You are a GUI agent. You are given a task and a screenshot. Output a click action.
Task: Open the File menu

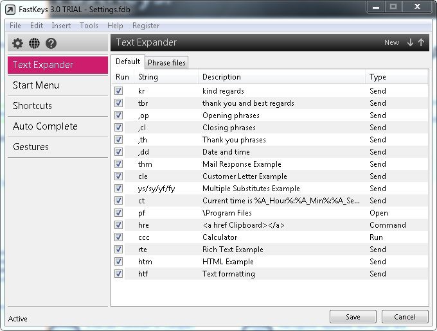click(15, 26)
